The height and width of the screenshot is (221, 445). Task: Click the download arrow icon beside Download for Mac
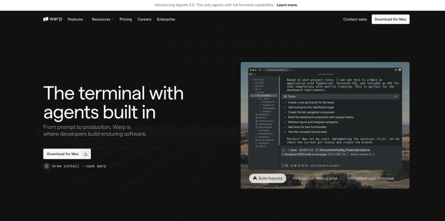coord(85,154)
